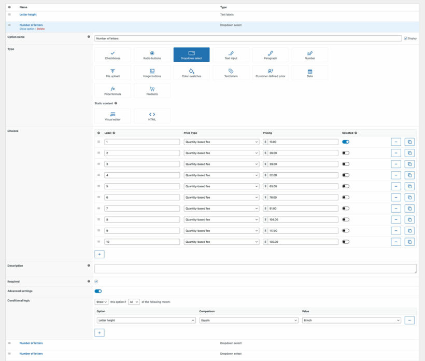Uncheck the Required checkbox

click(96, 282)
